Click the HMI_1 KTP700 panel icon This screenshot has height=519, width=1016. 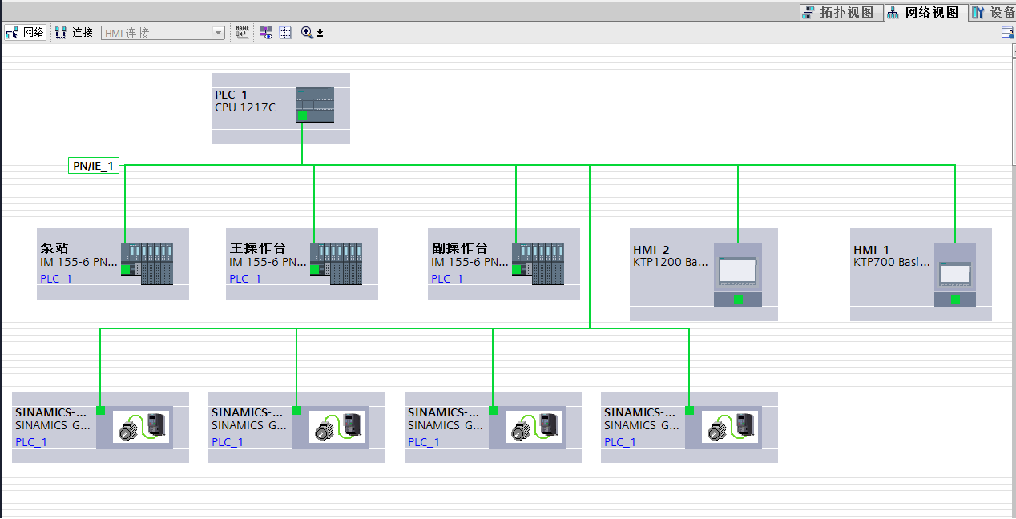click(955, 275)
